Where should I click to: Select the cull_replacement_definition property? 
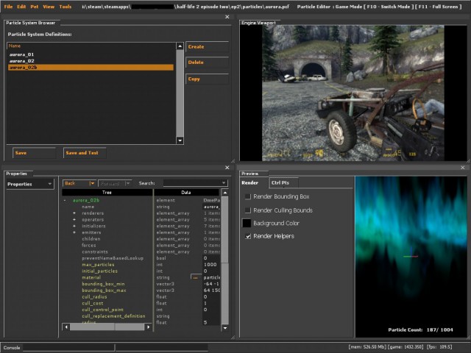[x=113, y=316]
